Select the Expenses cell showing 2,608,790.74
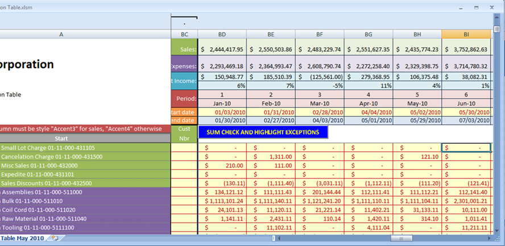The height and width of the screenshot is (246, 505). 320,64
